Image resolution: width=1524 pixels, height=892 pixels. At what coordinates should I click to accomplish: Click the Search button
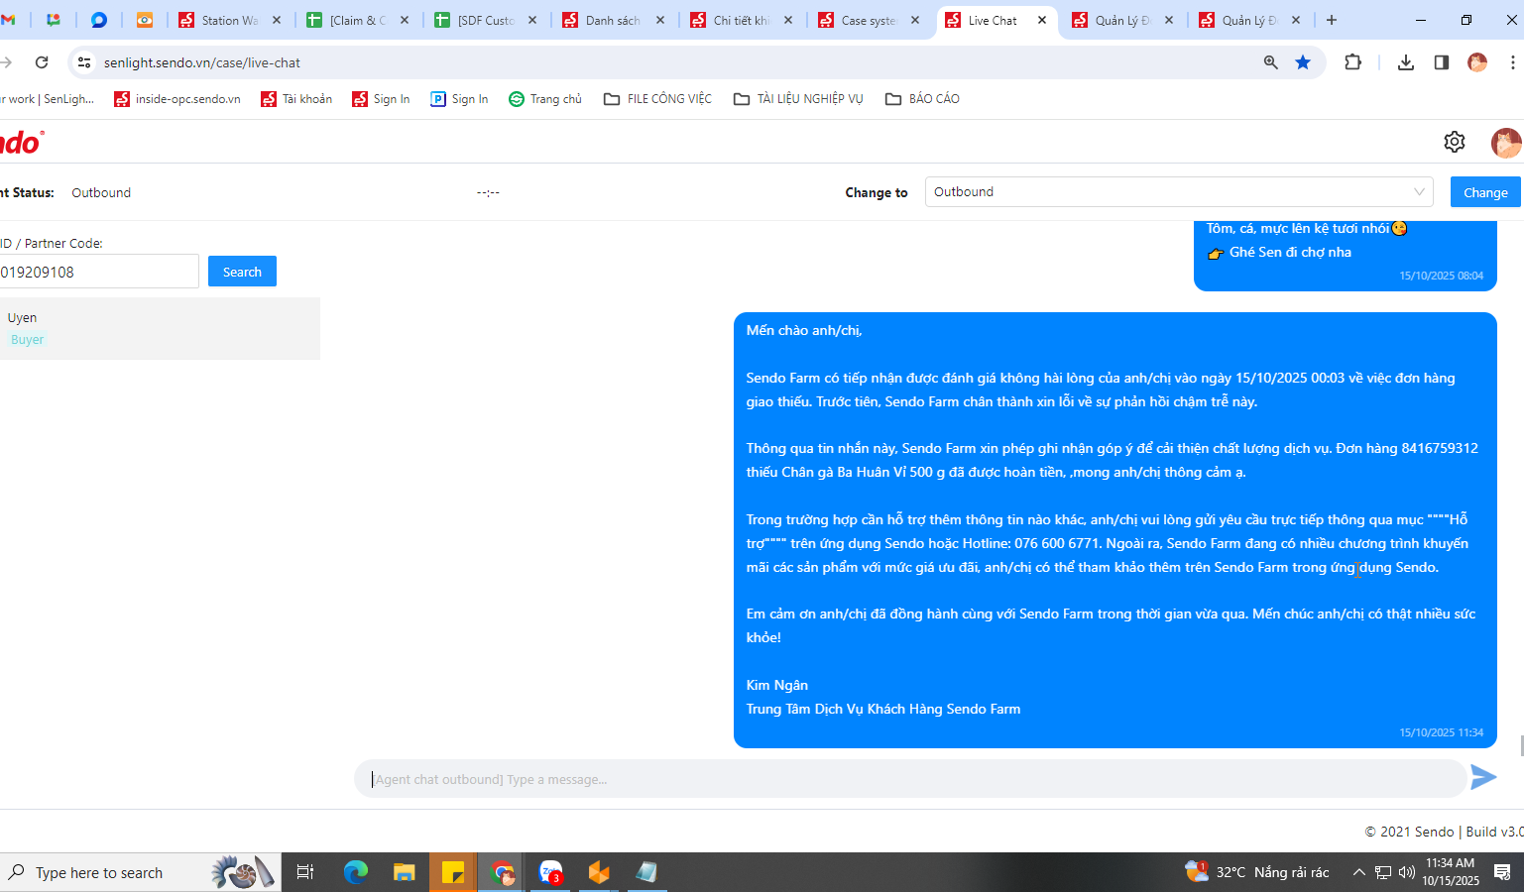(242, 272)
